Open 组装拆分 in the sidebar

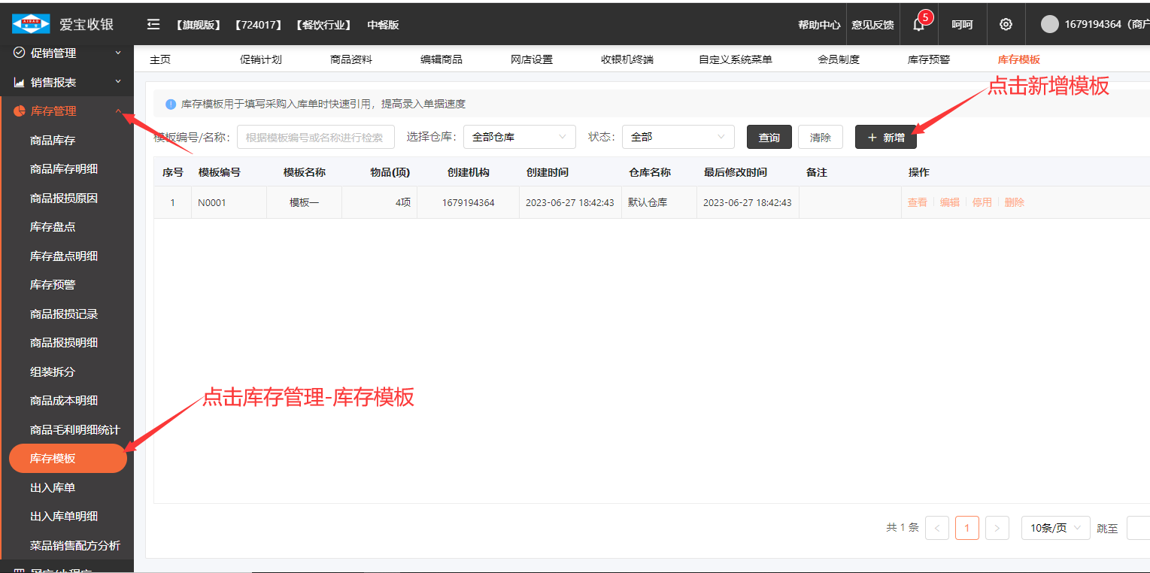pos(53,372)
